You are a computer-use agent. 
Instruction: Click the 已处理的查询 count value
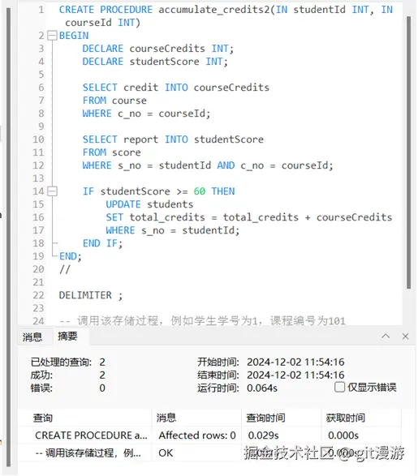click(102, 362)
